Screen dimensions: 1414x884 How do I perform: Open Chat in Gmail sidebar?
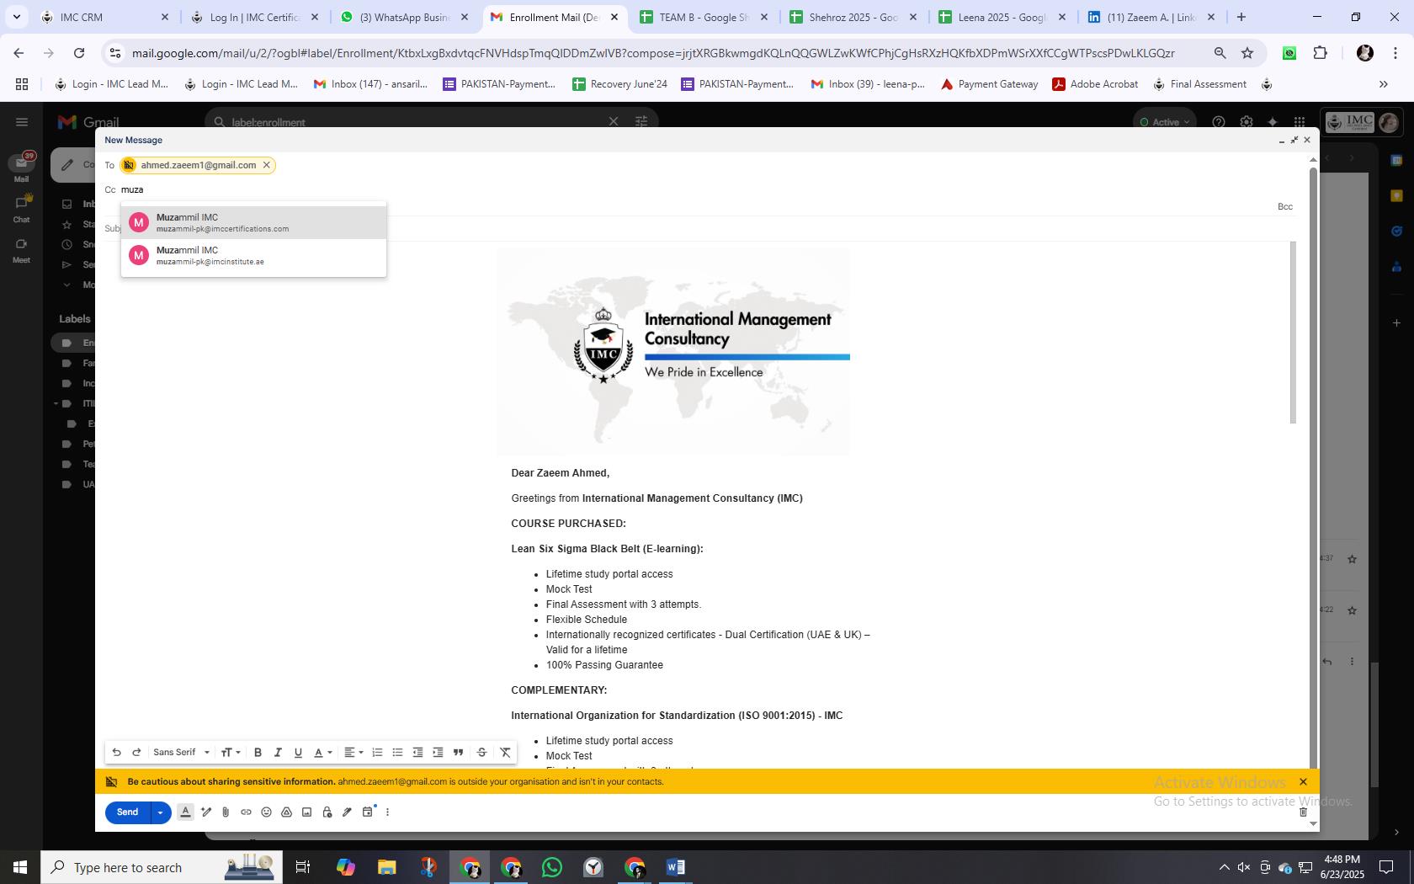[21, 208]
